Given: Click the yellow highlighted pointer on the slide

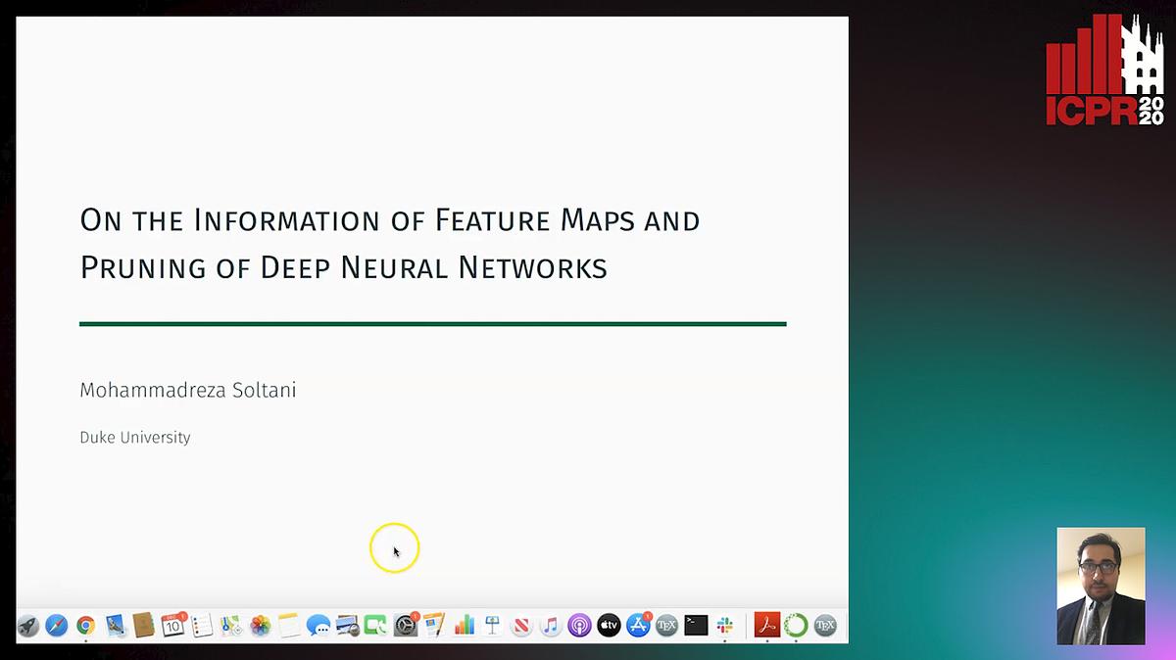Looking at the screenshot, I should tap(395, 548).
